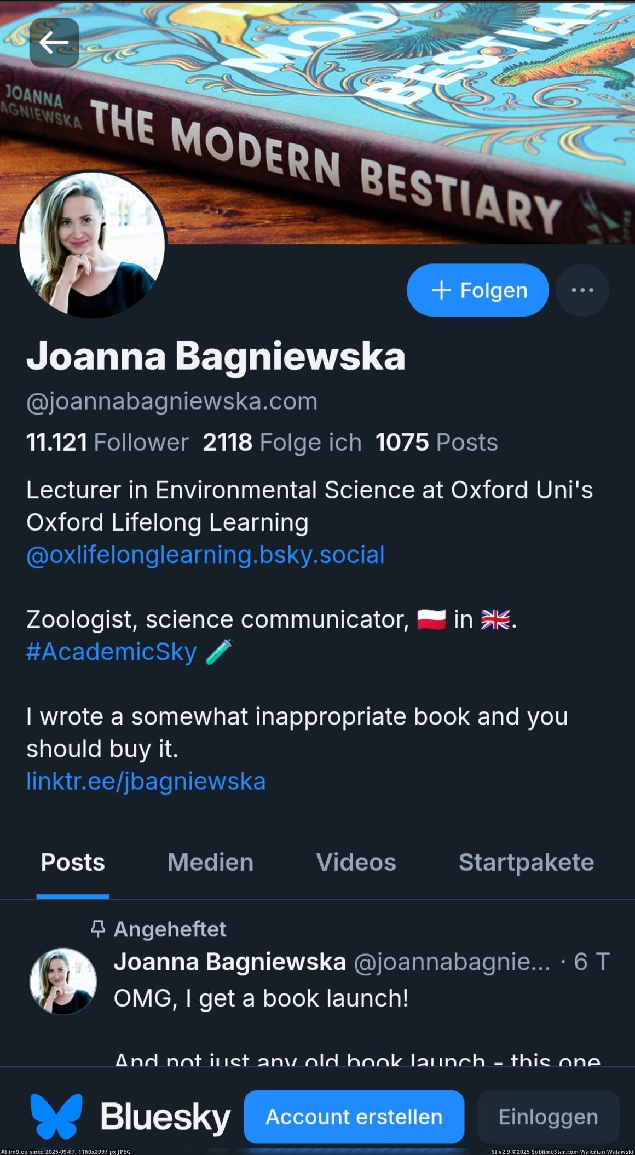View the 11.121 Follower list
Image resolution: width=635 pixels, height=1155 pixels.
[107, 443]
